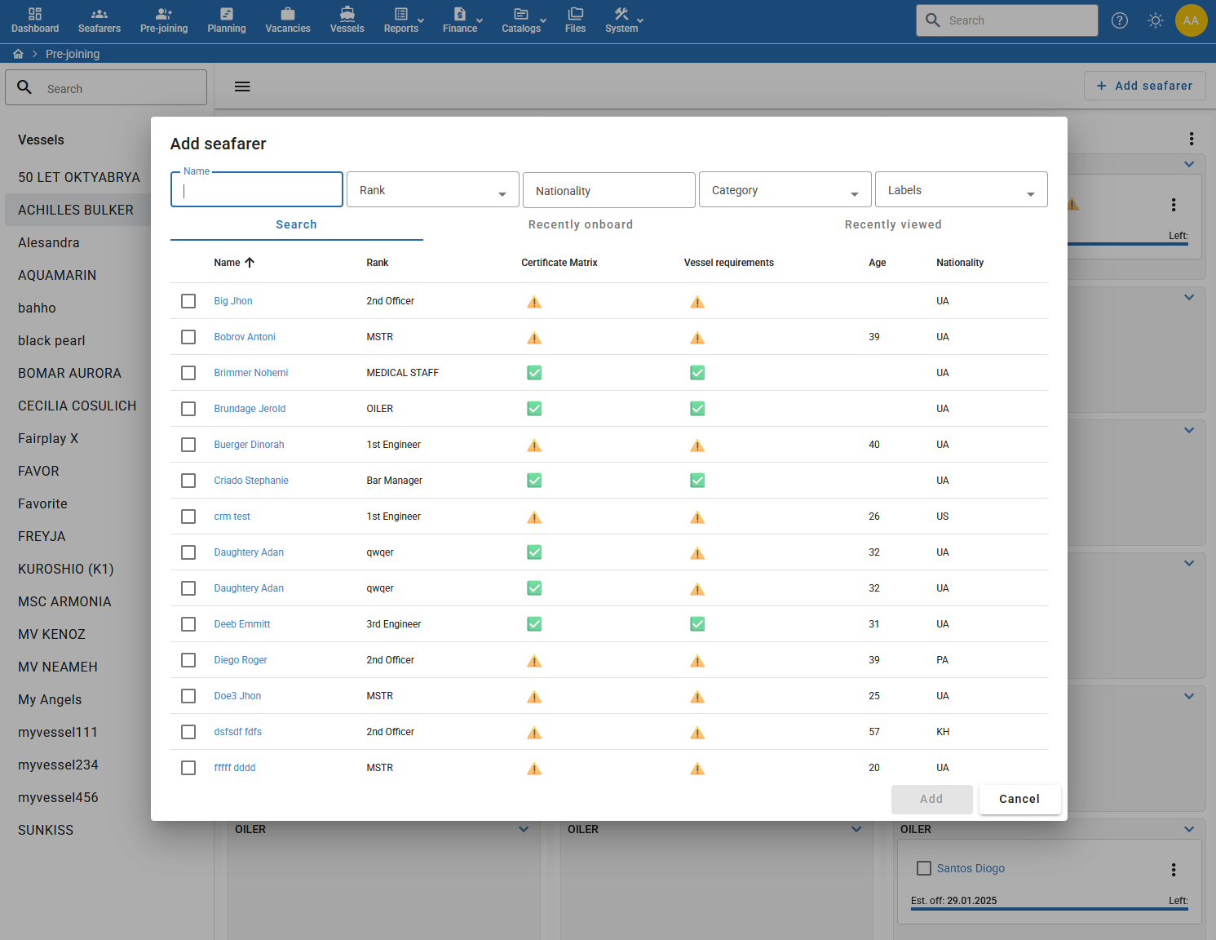
Task: Open the Labels dropdown
Action: (x=962, y=190)
